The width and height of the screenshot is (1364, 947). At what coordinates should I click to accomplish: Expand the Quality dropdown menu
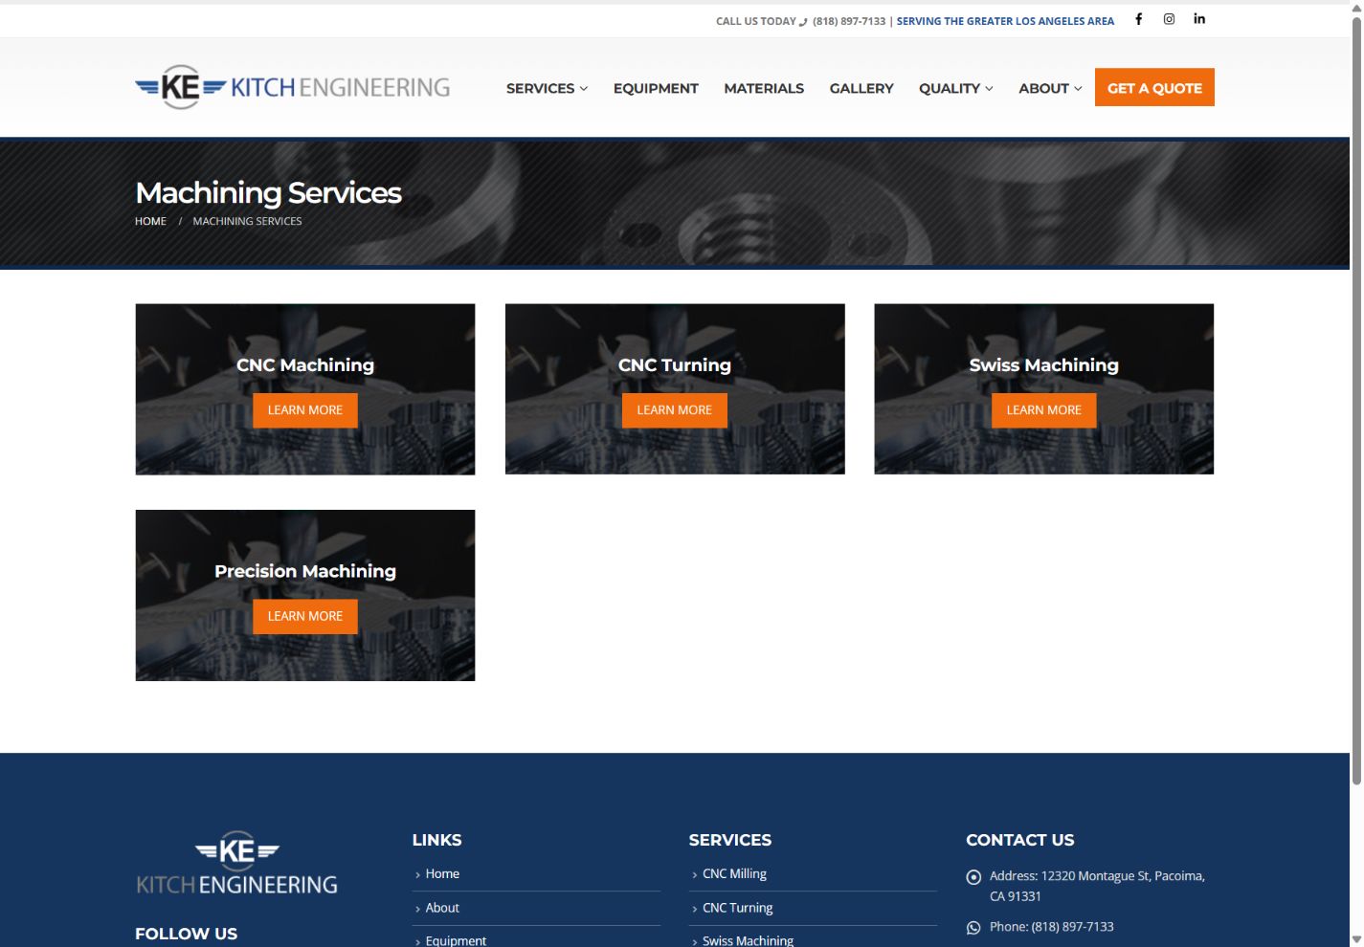tap(955, 88)
